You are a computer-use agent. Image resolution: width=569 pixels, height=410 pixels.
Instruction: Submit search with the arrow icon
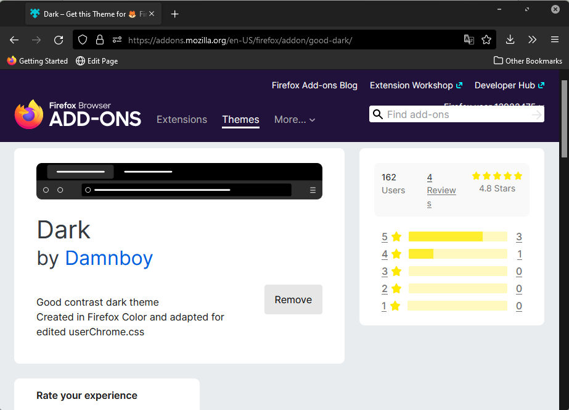536,114
